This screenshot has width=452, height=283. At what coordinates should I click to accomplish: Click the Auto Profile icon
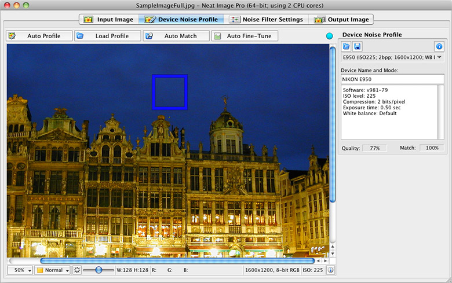coord(12,36)
